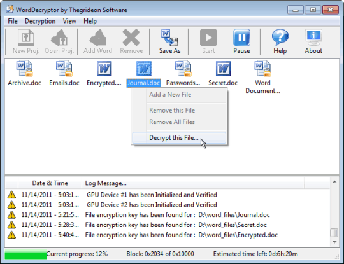This screenshot has width=344, height=264.
Task: Select the Journal.doc file icon
Action: [144, 69]
